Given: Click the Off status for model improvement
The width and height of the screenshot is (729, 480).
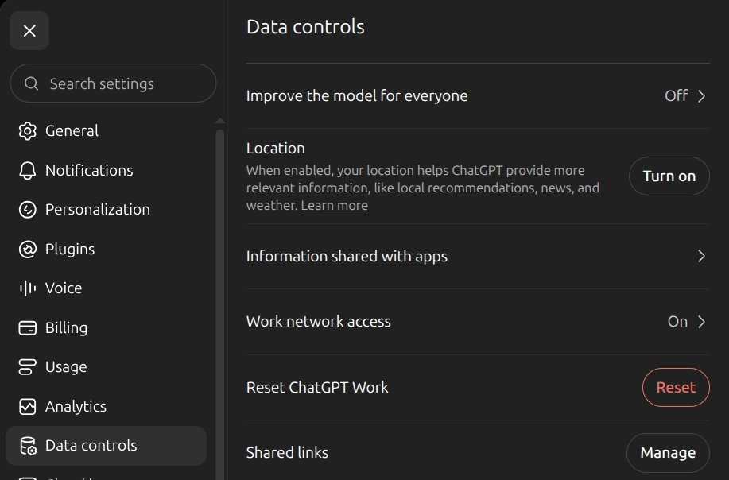Looking at the screenshot, I should tap(676, 95).
